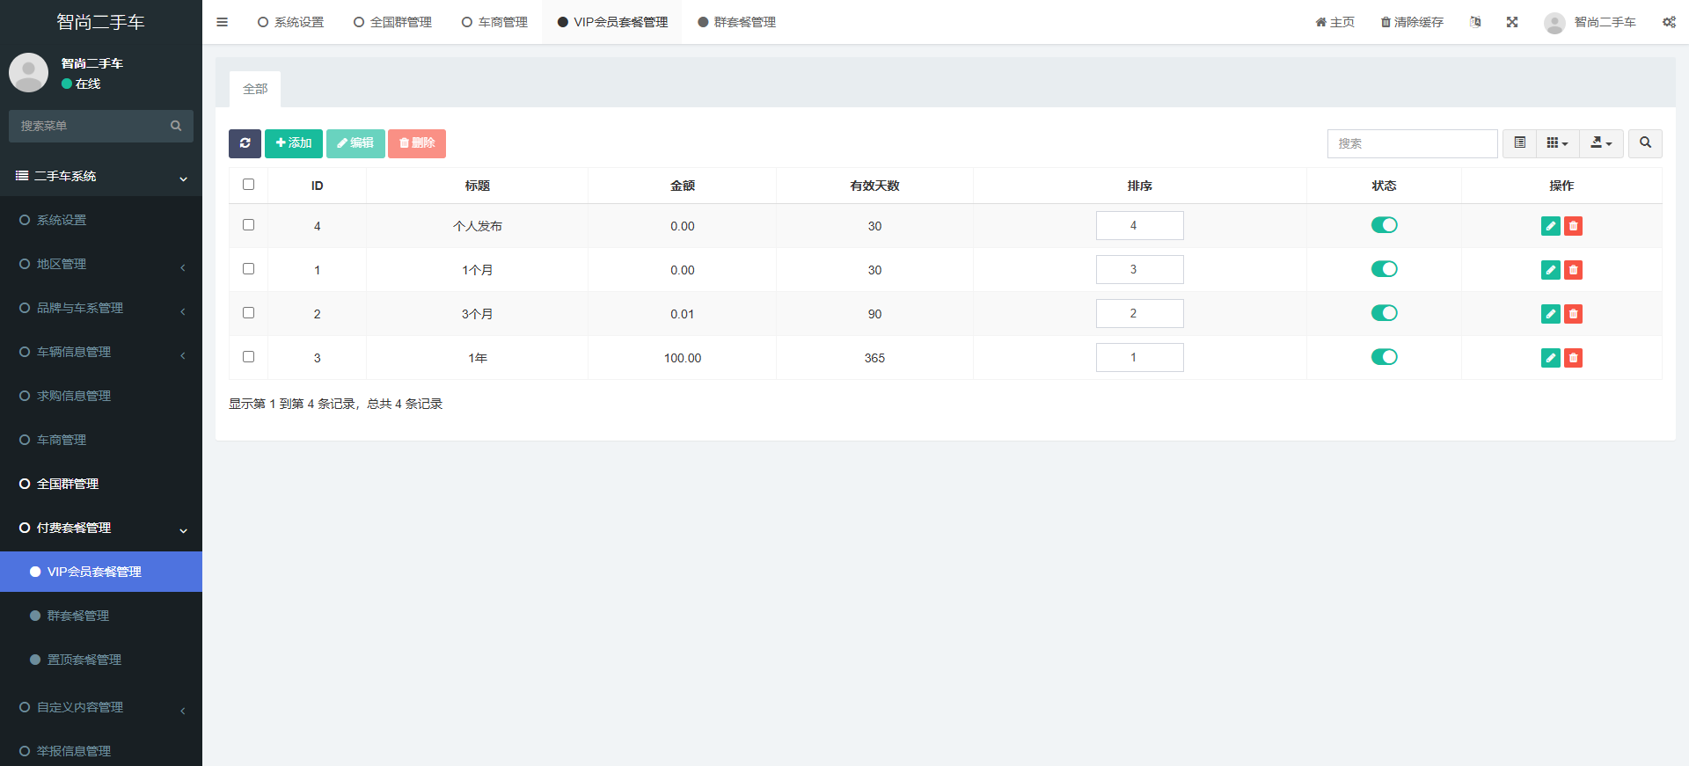
Task: Check the checkbox for the 1个月 row
Action: (248, 269)
